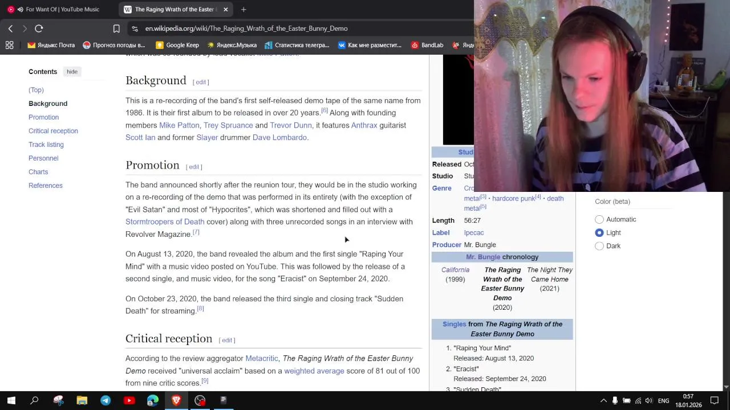The image size is (730, 410).
Task: Open The Night They Came Home link
Action: click(x=549, y=274)
